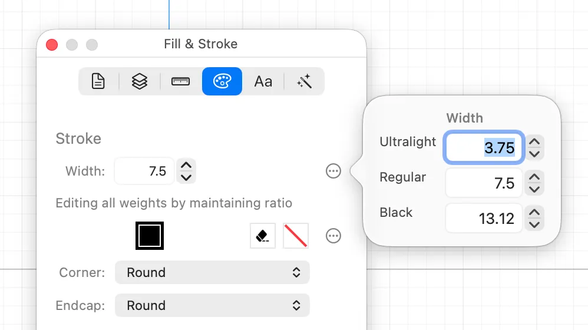Open the Endcap dropdown set to Round
The height and width of the screenshot is (330, 588).
point(212,305)
